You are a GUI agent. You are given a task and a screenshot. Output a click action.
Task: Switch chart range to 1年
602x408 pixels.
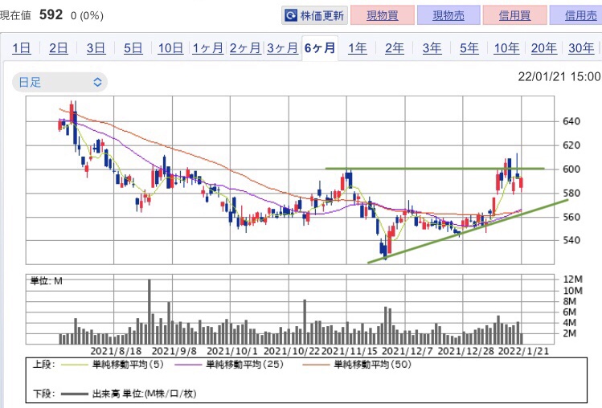click(x=357, y=48)
